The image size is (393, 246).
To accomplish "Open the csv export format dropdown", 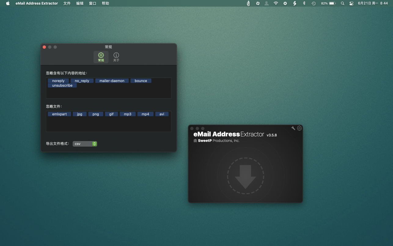I will click(x=85, y=144).
